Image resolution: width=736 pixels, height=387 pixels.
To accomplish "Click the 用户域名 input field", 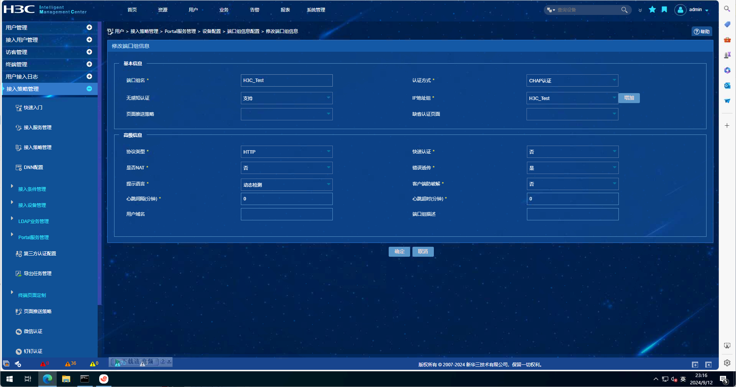I will 286,214.
